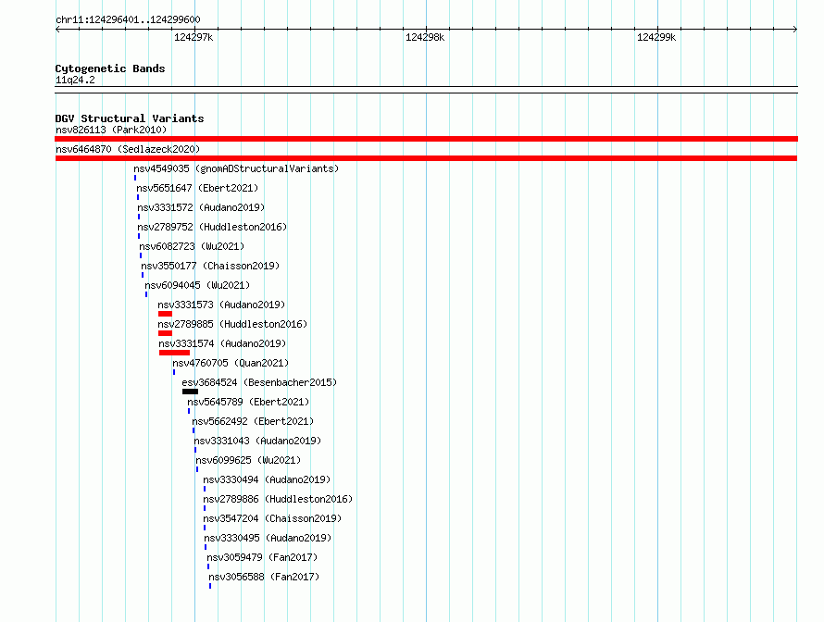Click the red bar under nsv3331574
This screenshot has height=622, width=824.
tap(174, 353)
